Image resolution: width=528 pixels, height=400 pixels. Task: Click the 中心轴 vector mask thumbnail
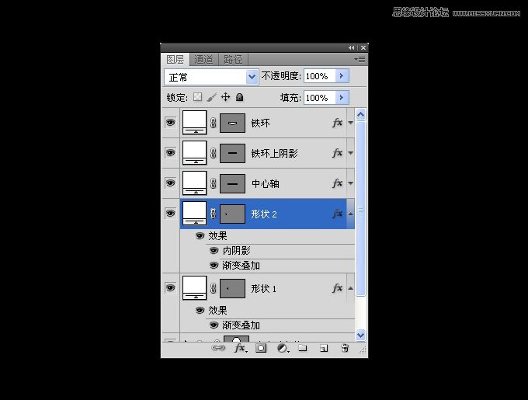click(232, 183)
